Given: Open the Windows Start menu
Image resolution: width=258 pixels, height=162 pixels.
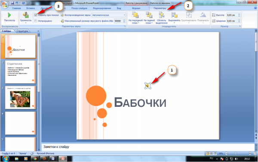Looking at the screenshot, I should coord(5,159).
